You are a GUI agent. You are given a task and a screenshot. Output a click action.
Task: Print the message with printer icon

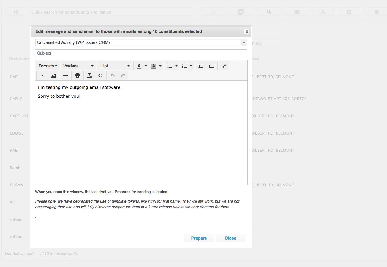[x=78, y=75]
